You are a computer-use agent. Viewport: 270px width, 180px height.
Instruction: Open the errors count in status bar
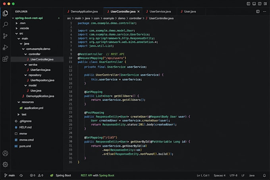(33, 175)
